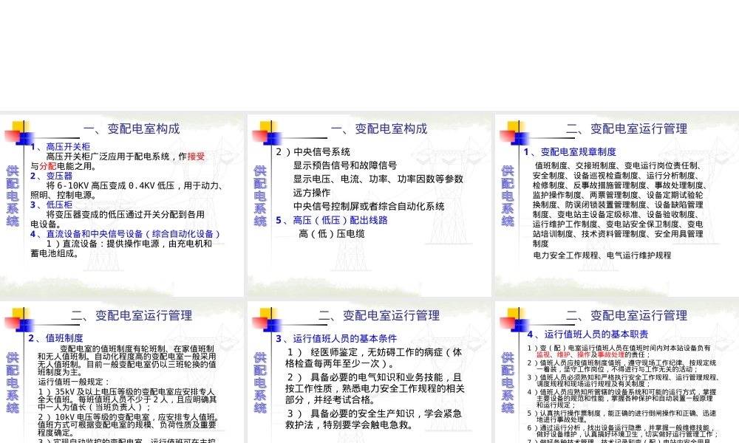
Task: Click item 5）认真执行操作票制度
Action: coord(621,416)
